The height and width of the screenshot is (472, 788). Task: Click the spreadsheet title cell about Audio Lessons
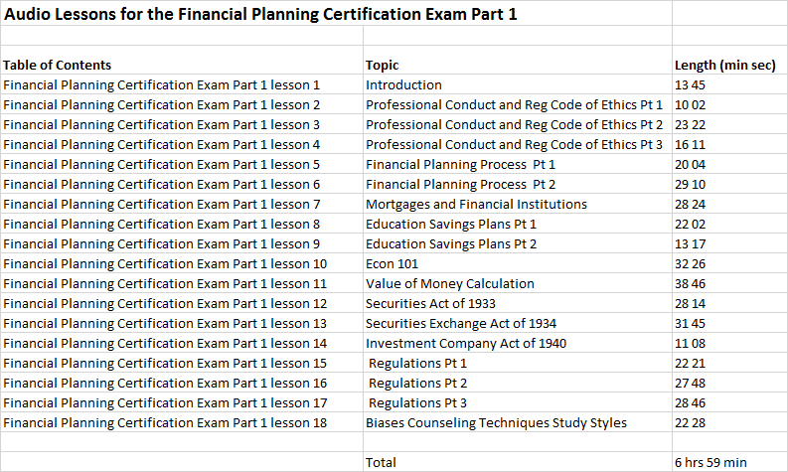click(260, 15)
